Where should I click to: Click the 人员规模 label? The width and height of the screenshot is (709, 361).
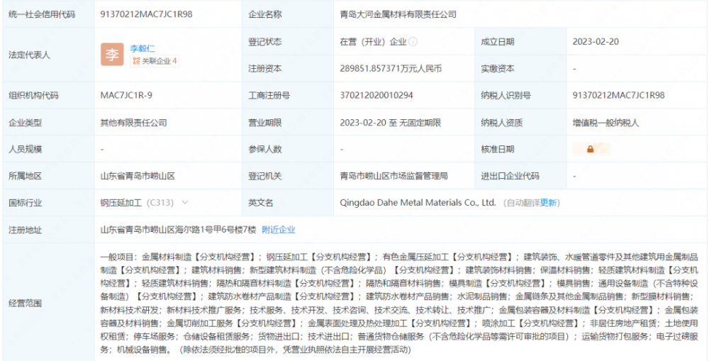(x=25, y=149)
